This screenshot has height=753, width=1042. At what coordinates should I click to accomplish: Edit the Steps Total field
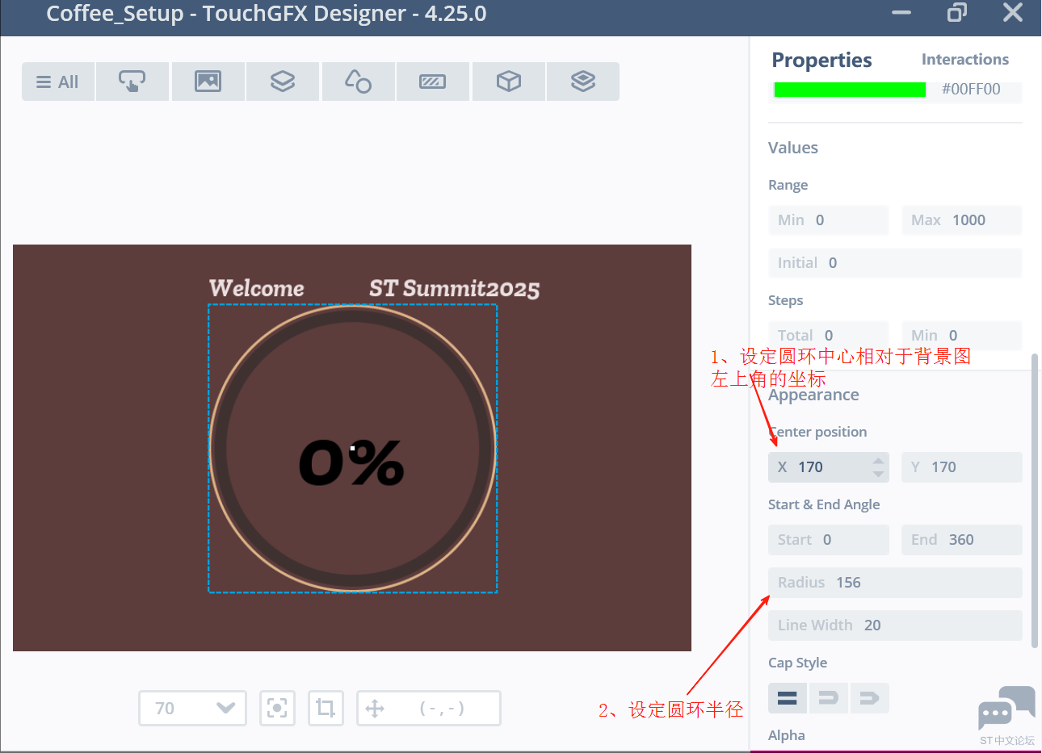click(x=829, y=335)
